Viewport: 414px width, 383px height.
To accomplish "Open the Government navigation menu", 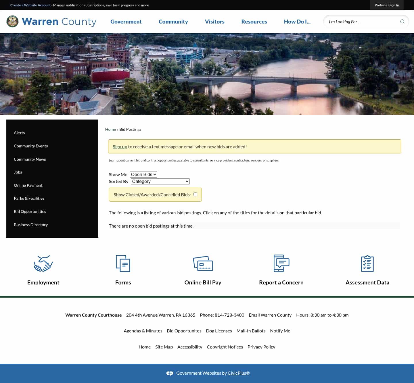I will [126, 22].
